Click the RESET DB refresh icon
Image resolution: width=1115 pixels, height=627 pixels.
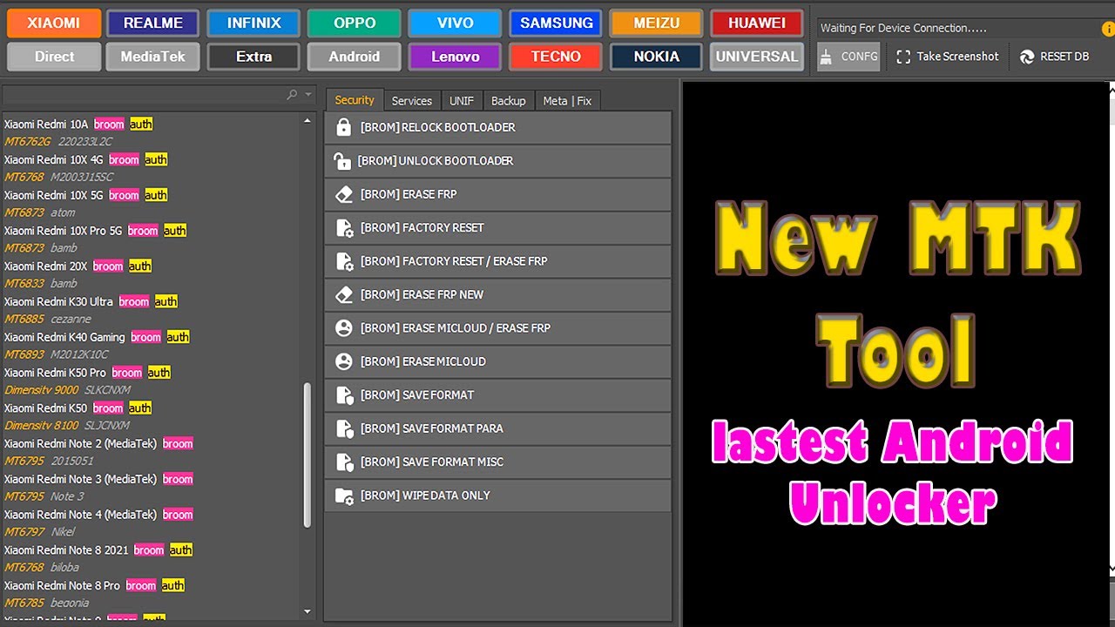tap(1026, 57)
